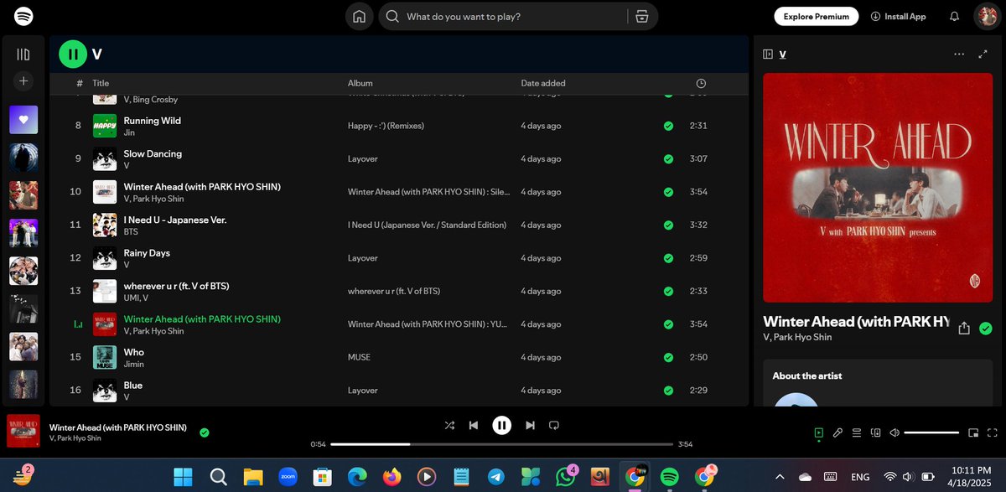Toggle liked checkmark for Running Wild
Viewport: 1006px width, 492px height.
click(668, 126)
